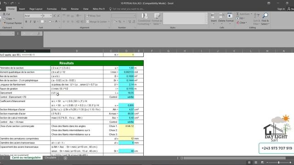Click Increase Decimal icon
Image resolution: width=294 pixels, height=165 pixels.
click(130, 22)
